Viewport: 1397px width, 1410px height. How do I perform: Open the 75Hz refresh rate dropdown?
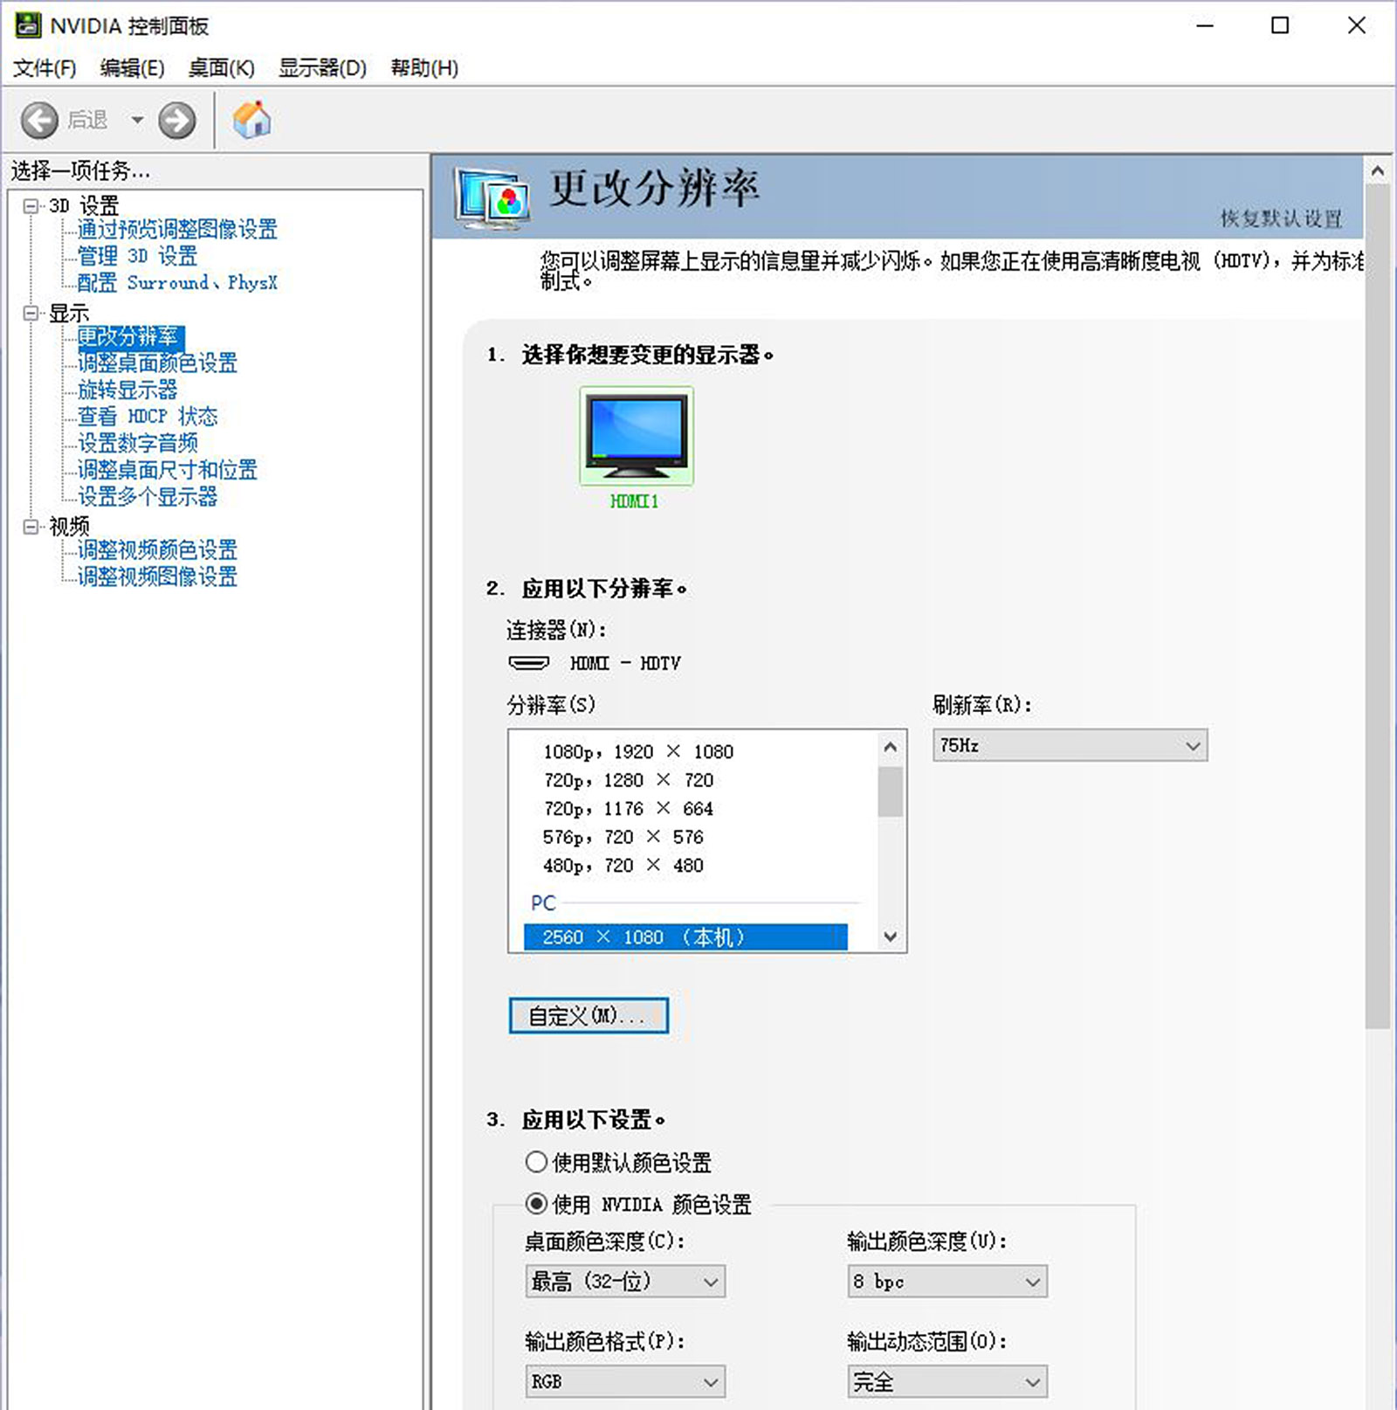coord(1069,745)
